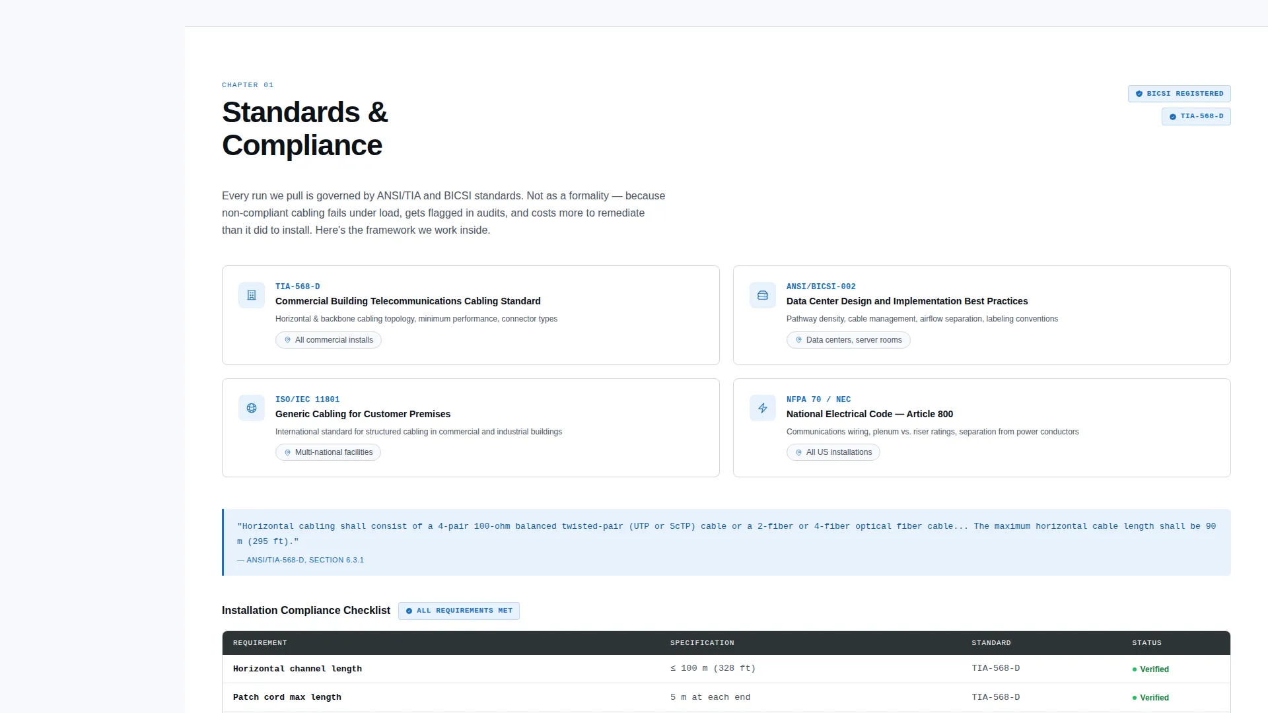Click pin icon in All commercial installs tag
The image size is (1268, 713).
pos(287,340)
